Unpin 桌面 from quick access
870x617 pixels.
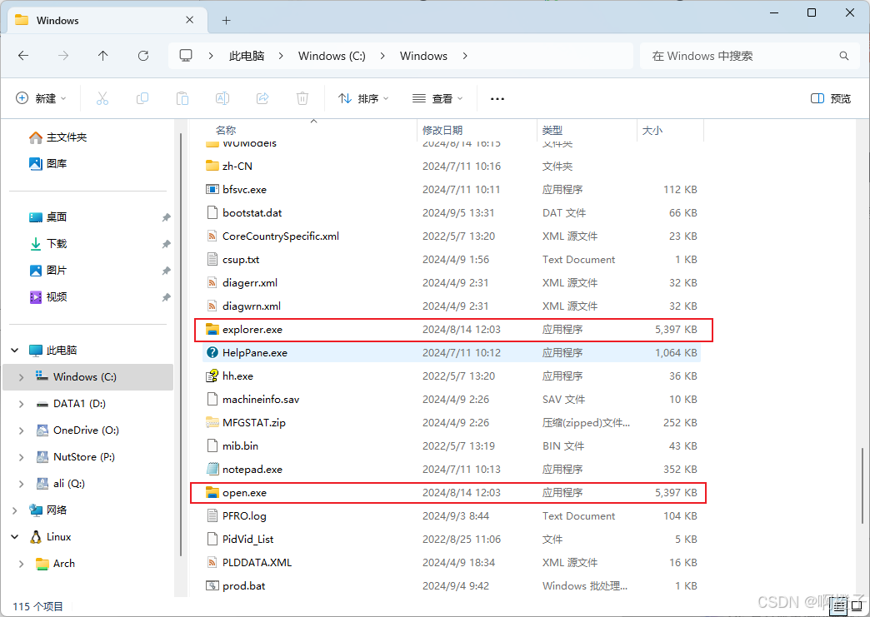tap(166, 217)
